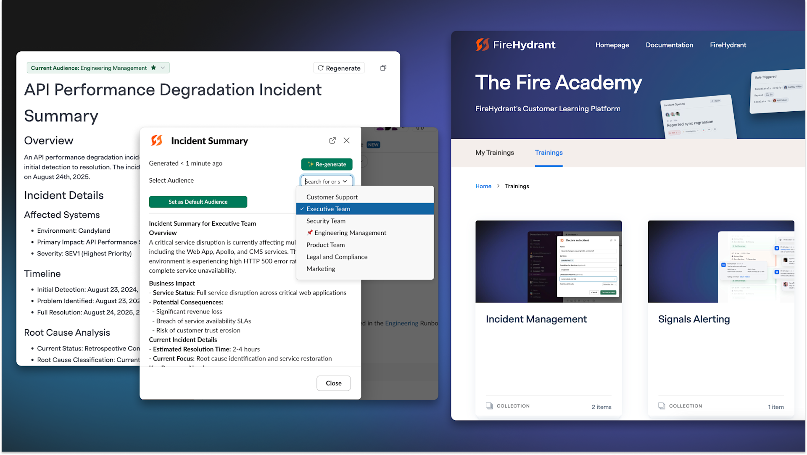807x455 pixels.
Task: Select Executive Team in the audience list
Action: pos(328,209)
